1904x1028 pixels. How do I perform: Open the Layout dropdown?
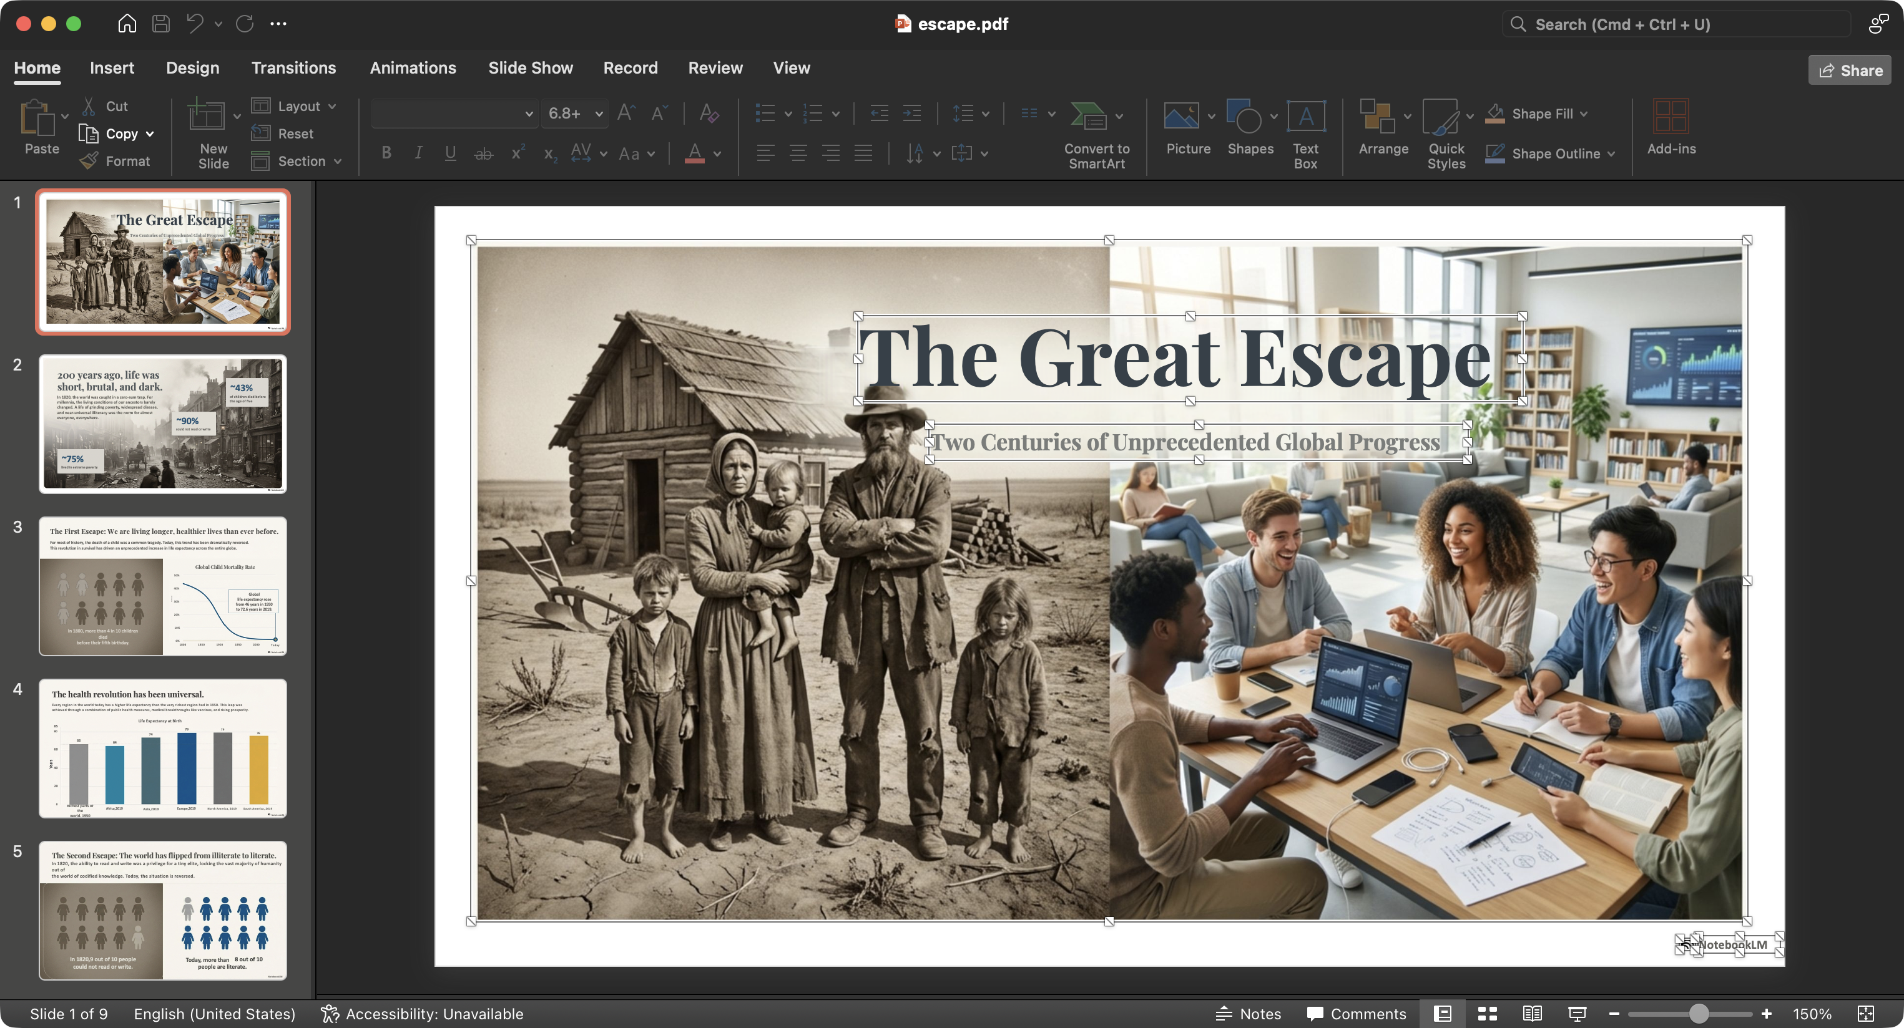tap(332, 106)
